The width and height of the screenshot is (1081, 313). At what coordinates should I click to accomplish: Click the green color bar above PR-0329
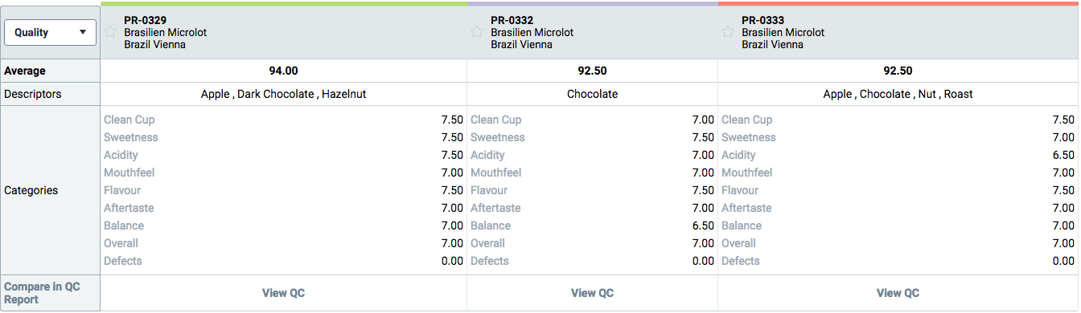click(x=284, y=3)
